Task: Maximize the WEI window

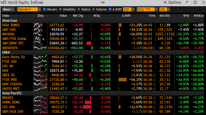Action: click(195, 2)
